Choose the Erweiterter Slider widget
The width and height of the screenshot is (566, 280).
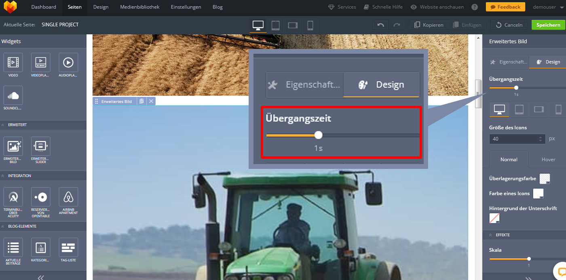[40, 146]
